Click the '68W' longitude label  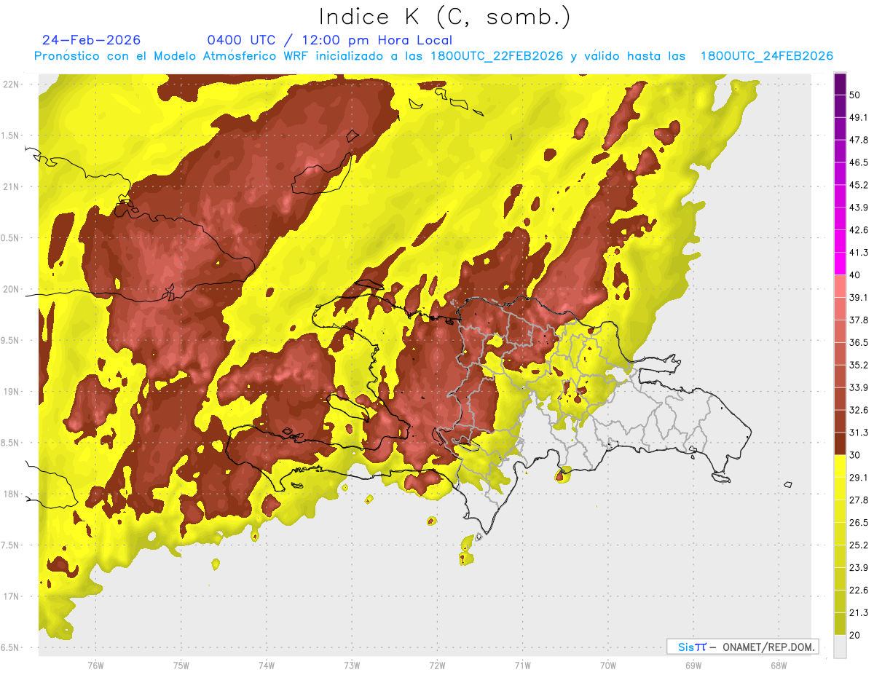point(778,666)
